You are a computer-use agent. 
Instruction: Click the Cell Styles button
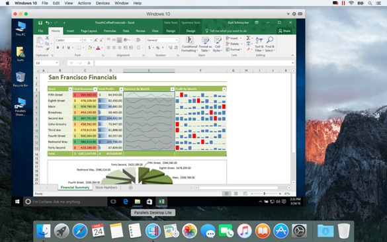[218, 44]
